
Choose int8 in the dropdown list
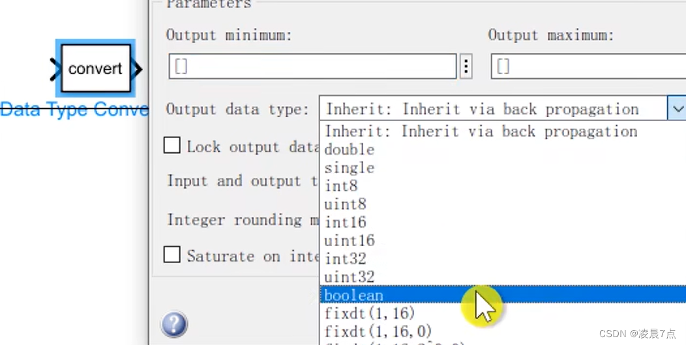click(503, 186)
